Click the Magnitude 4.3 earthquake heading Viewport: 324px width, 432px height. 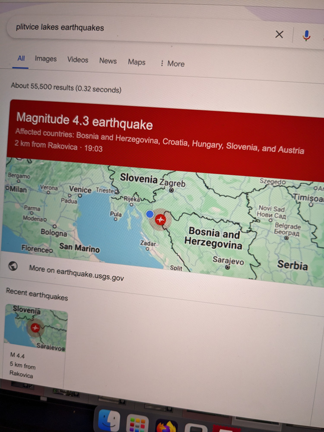(85, 121)
